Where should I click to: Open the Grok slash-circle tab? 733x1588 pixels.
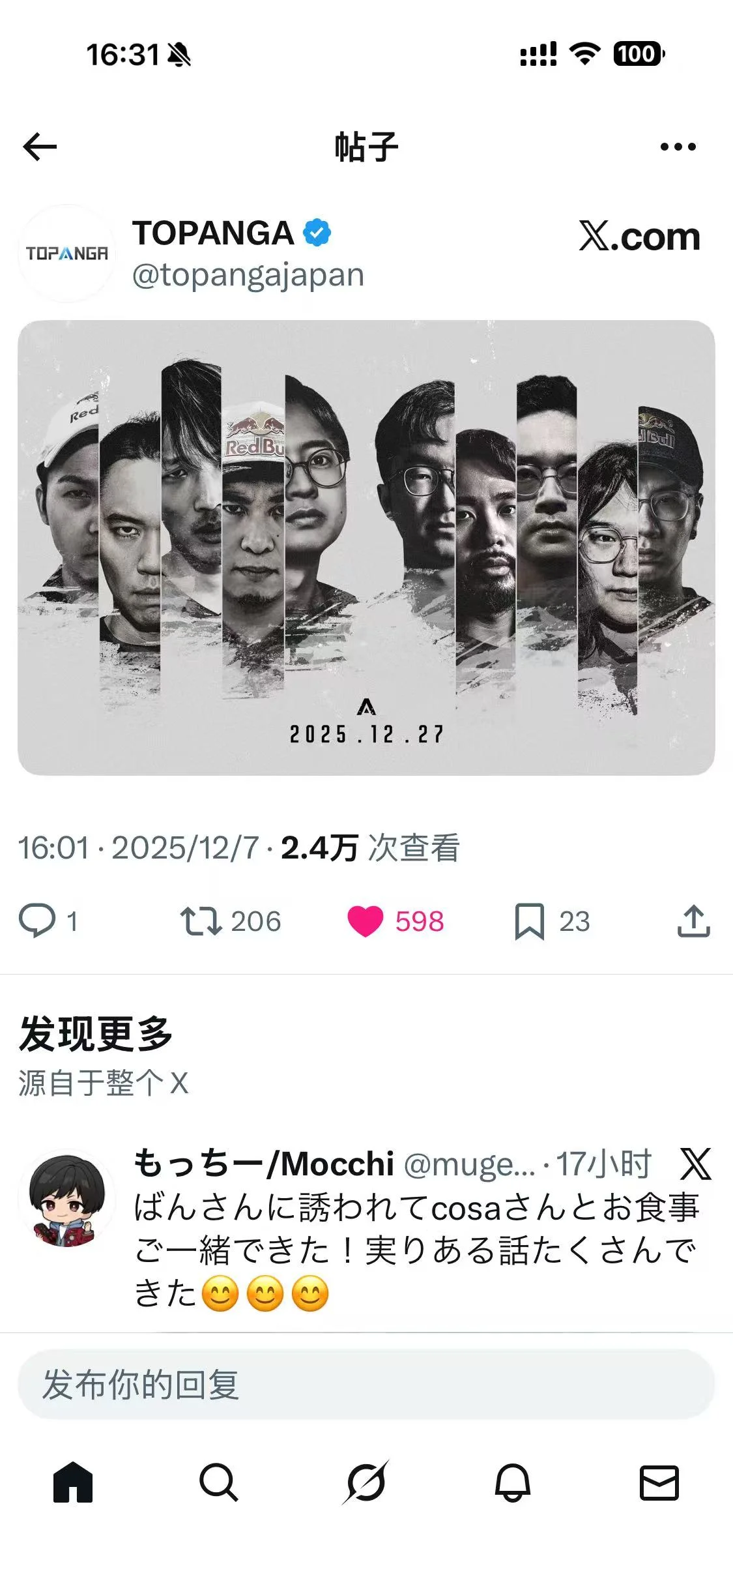[366, 1482]
